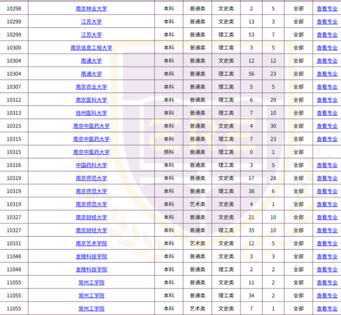Open the 南京农业大学 link

[x=91, y=87]
